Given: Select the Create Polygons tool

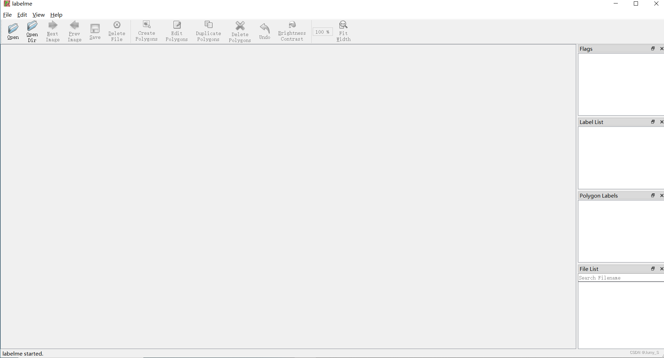Looking at the screenshot, I should [x=146, y=31].
